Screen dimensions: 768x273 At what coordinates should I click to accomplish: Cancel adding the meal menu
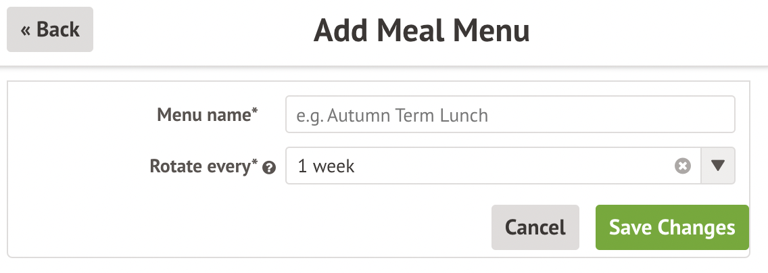click(x=535, y=228)
